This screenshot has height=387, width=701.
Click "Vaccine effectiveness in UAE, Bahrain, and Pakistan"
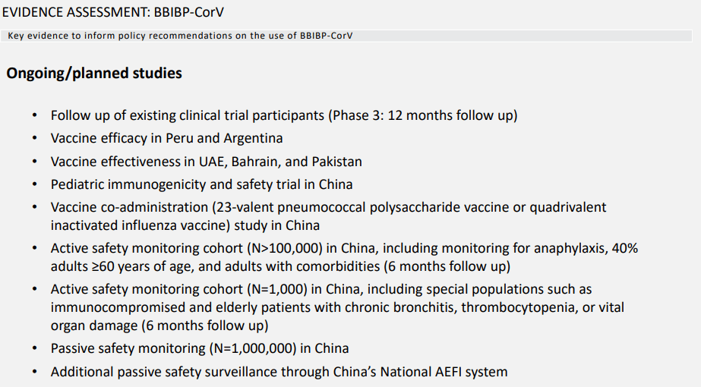tap(206, 162)
